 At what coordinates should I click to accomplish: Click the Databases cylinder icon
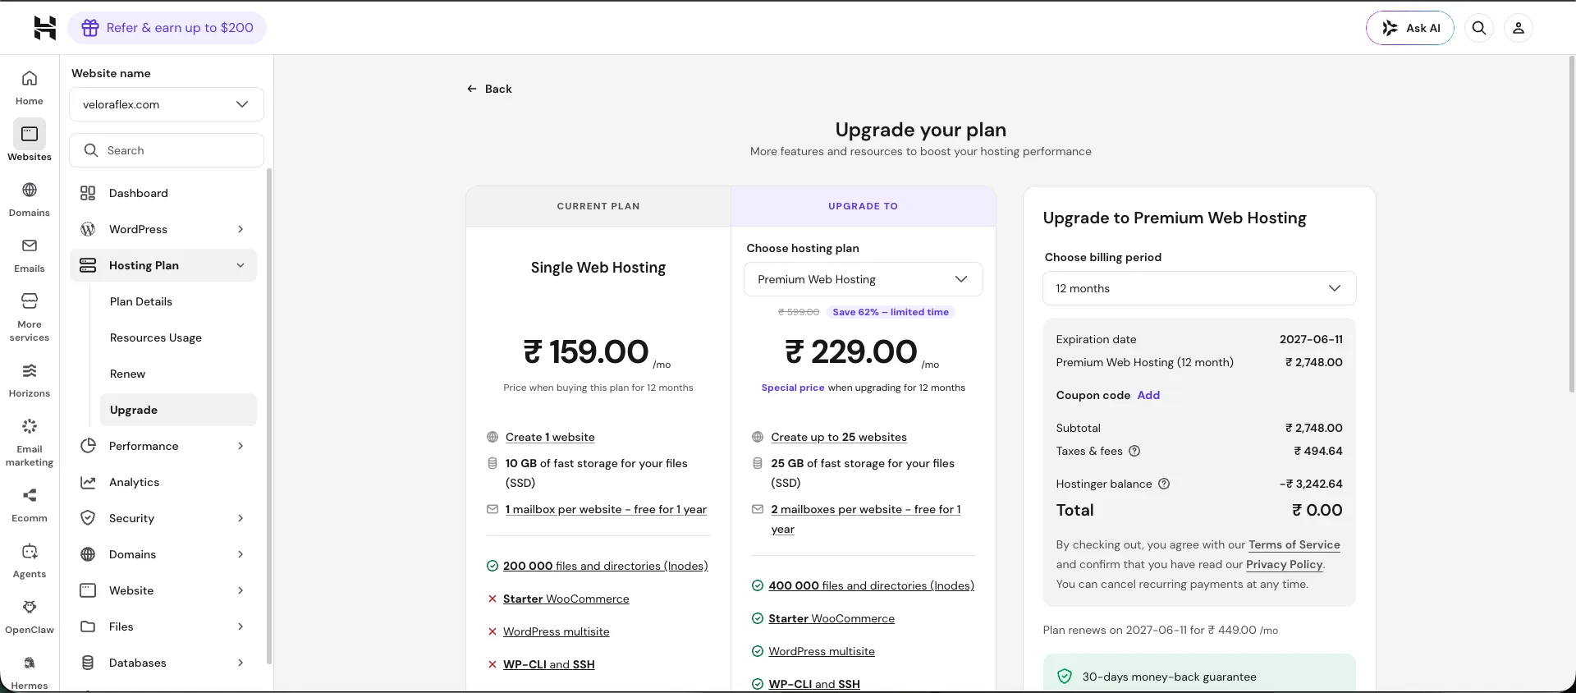(x=88, y=663)
